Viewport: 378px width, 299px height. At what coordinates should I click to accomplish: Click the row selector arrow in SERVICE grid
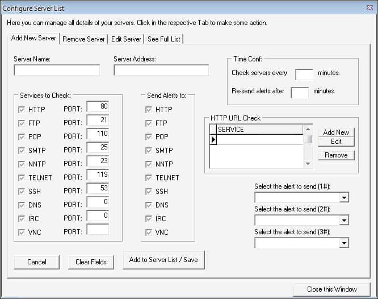click(x=213, y=139)
